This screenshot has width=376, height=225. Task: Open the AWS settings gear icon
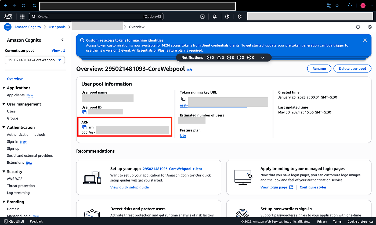point(240,17)
